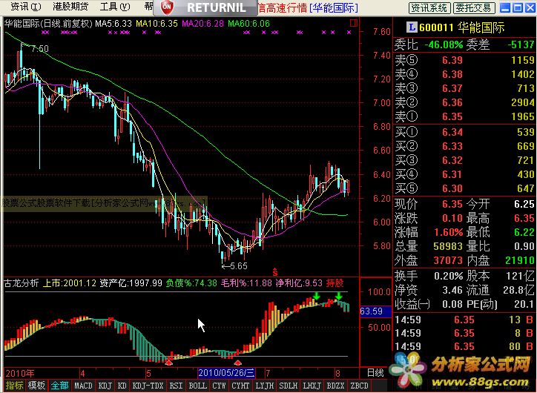Viewport: 537px width, 393px height.
Task: Click the RETURNIL toolbar label
Action: [x=217, y=7]
